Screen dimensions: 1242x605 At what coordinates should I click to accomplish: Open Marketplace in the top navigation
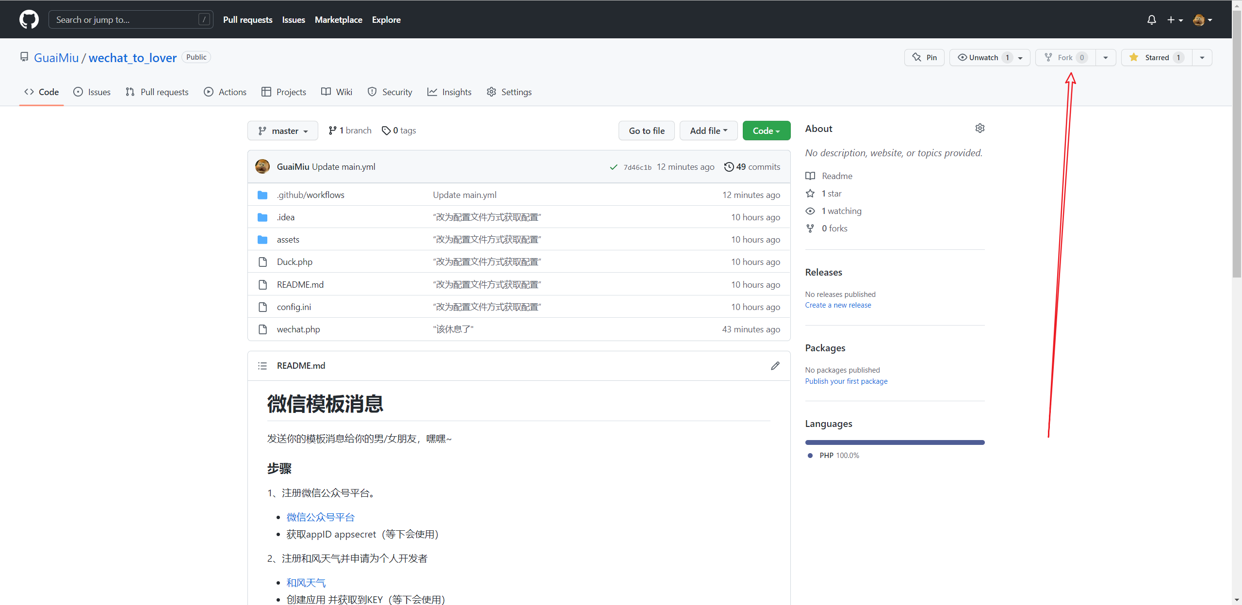point(339,20)
